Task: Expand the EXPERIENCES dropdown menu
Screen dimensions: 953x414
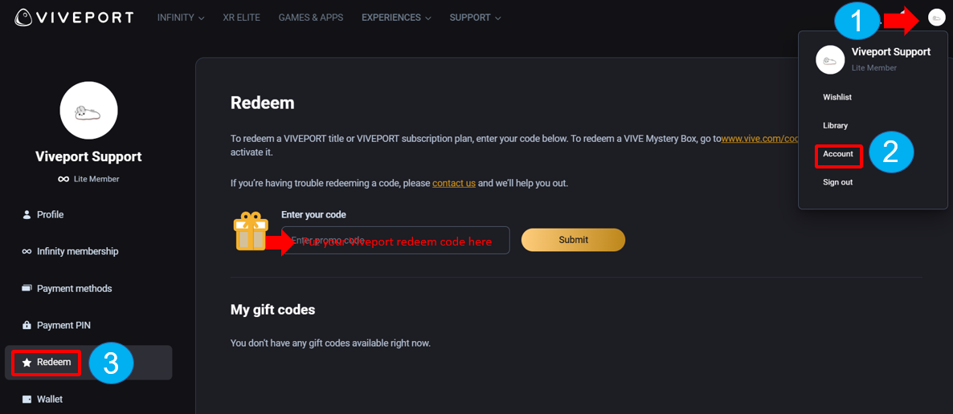Action: (x=396, y=18)
